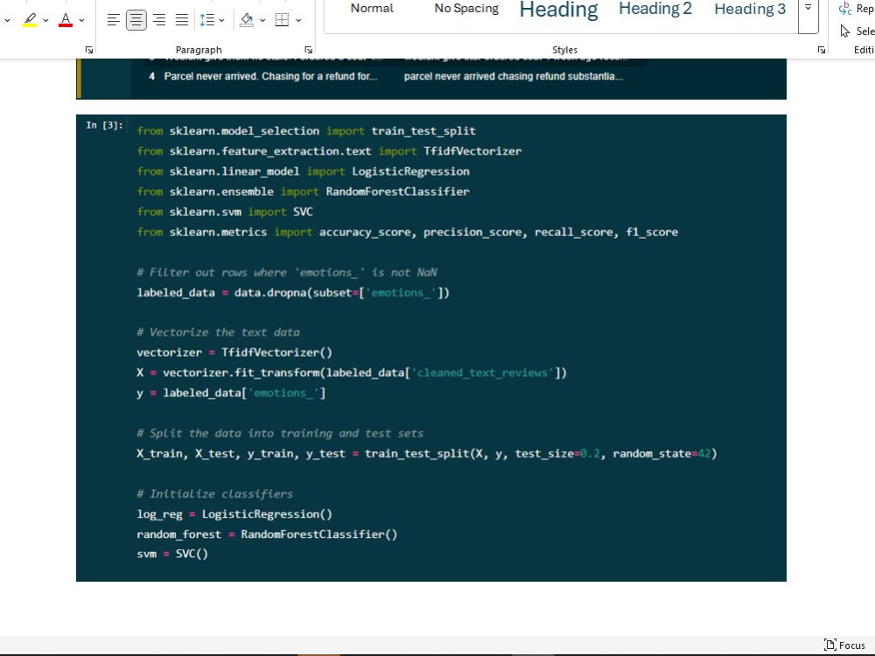Image resolution: width=875 pixels, height=656 pixels.
Task: Click 'log_reg = LogisticRegression()' line
Action: (234, 514)
